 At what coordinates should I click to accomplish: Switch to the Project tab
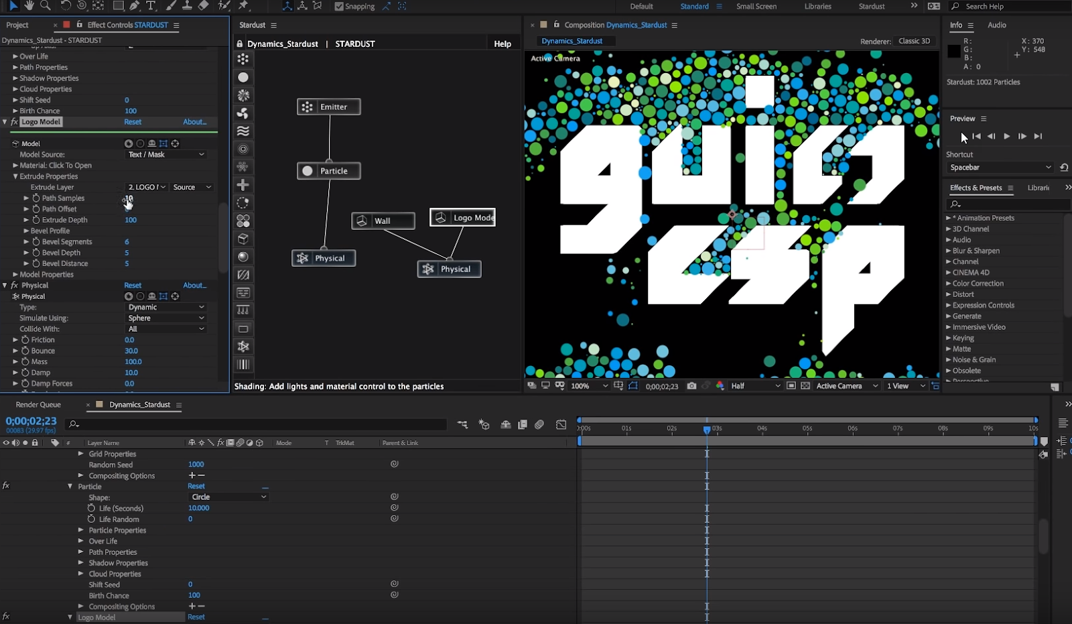coord(17,25)
